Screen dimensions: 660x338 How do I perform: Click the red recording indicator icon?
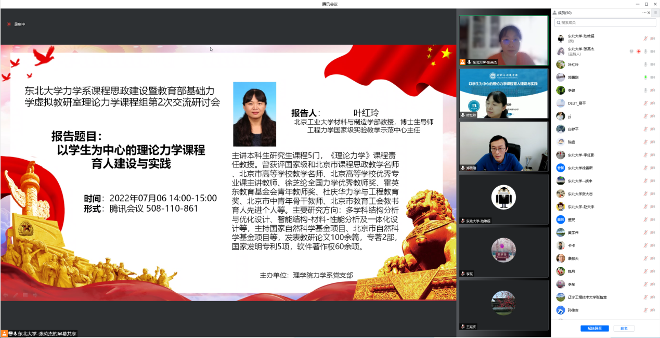click(x=9, y=24)
